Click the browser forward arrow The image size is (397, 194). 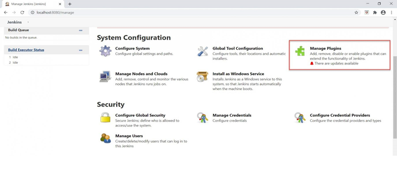(x=14, y=13)
